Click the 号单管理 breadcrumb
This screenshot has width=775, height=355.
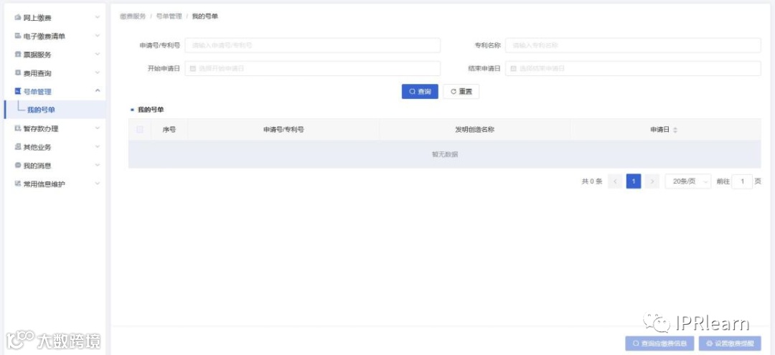coord(169,16)
